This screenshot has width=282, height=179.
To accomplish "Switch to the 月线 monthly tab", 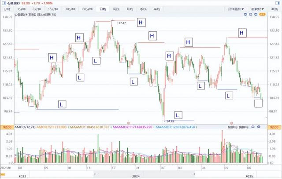I will pos(130,9).
